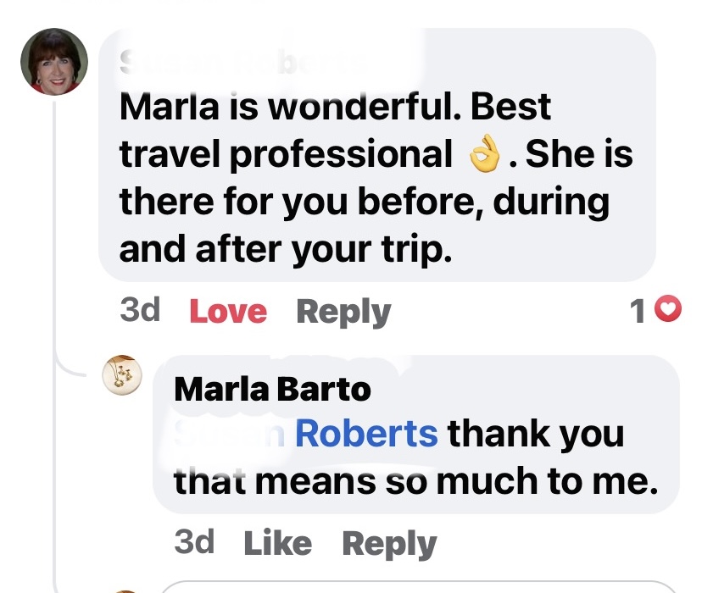The height and width of the screenshot is (593, 702).
Task: Click the OK hand emoji
Action: [x=485, y=154]
